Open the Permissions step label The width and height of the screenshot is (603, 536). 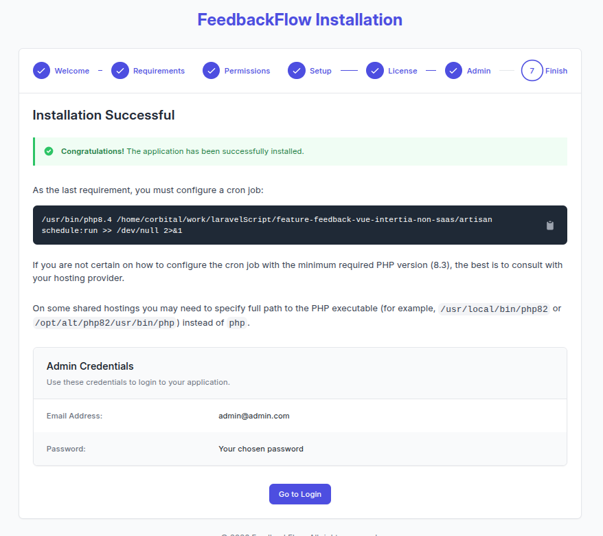click(247, 71)
